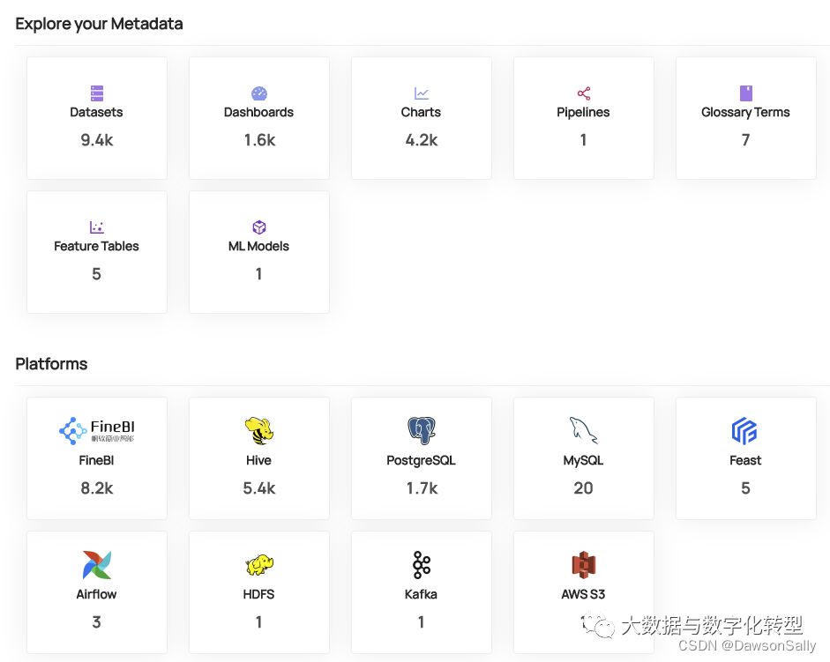
Task: Click the Datasets icon
Action: tap(96, 93)
